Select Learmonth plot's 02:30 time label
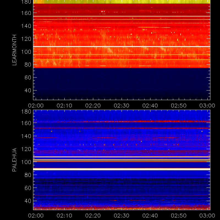The height and width of the screenshot is (220, 220). tap(122, 106)
